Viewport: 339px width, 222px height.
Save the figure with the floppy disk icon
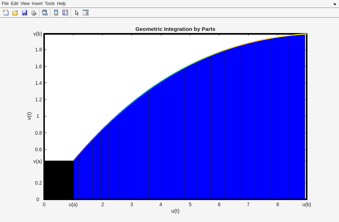coord(24,13)
